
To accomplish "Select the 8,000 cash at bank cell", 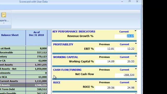I will coord(37,48).
